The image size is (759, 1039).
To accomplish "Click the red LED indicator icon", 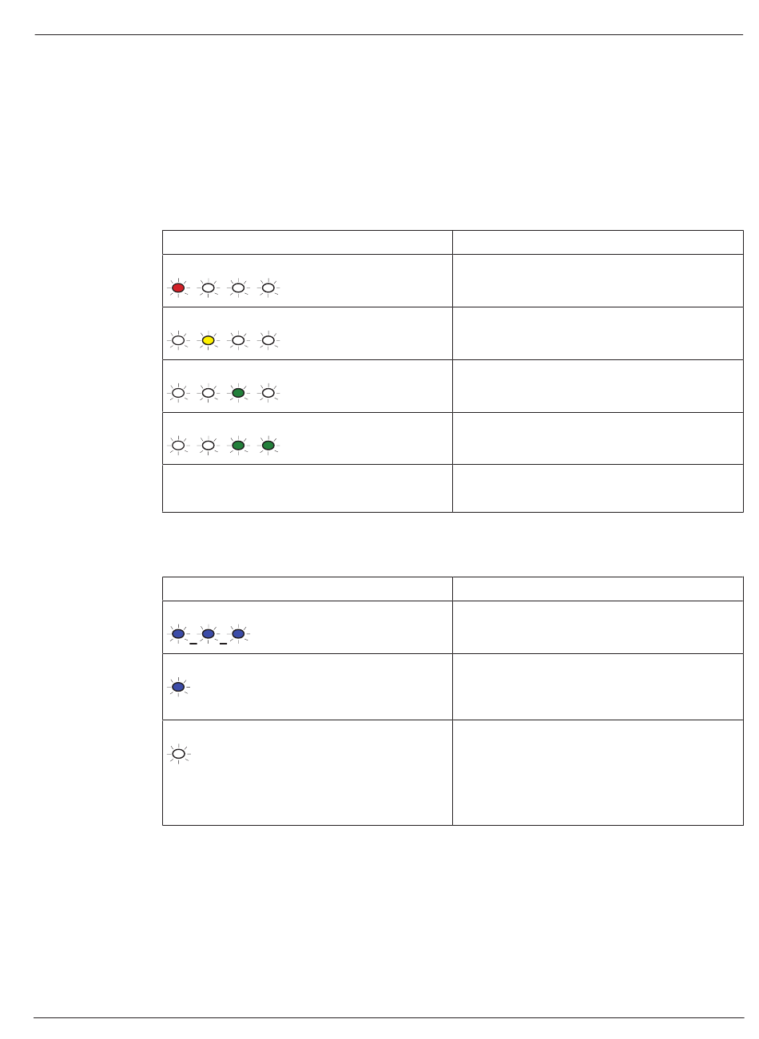I will 178,288.
